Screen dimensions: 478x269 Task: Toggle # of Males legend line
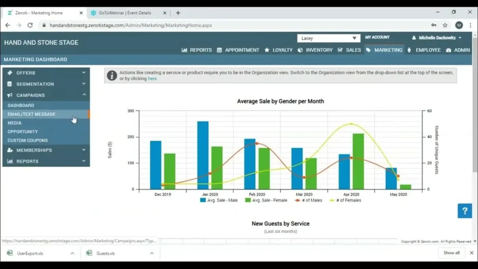tap(309, 200)
